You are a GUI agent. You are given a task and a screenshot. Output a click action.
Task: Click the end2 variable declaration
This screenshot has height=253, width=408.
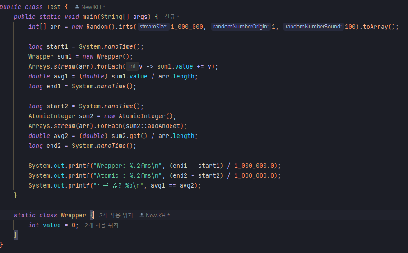tap(54, 146)
